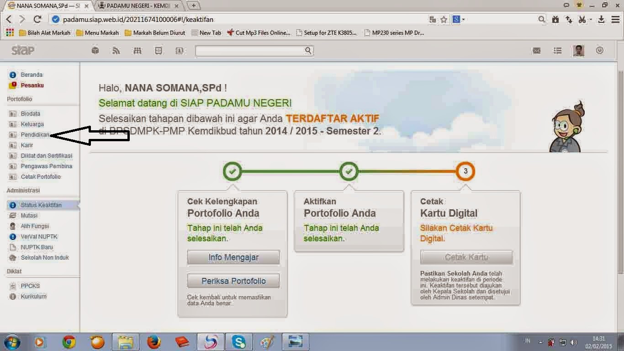
Task: Click the RSS feed icon in header
Action: (116, 50)
